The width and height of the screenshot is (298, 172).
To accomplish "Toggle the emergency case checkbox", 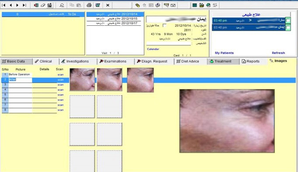I will [165, 25].
